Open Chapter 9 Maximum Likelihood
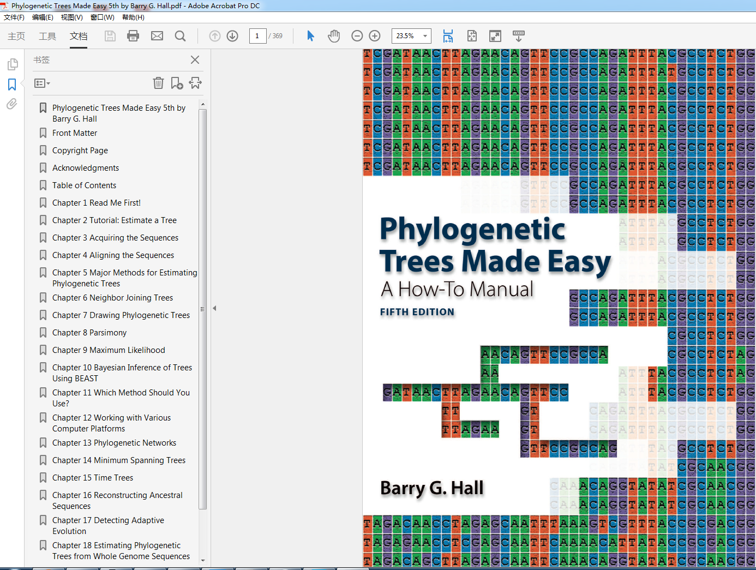This screenshot has height=570, width=756. coord(109,350)
